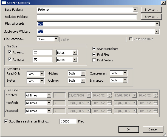Toggle the At most file size checkbox
The image size is (167, 137).
pyautogui.click(x=10, y=59)
